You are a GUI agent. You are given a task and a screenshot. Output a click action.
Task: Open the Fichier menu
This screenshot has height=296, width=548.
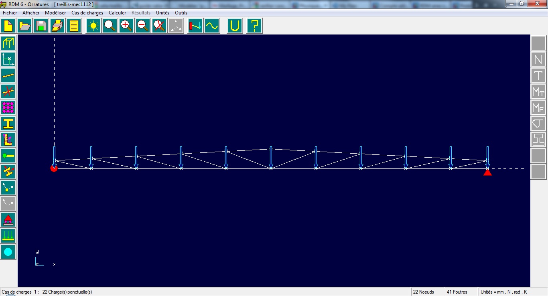point(10,13)
